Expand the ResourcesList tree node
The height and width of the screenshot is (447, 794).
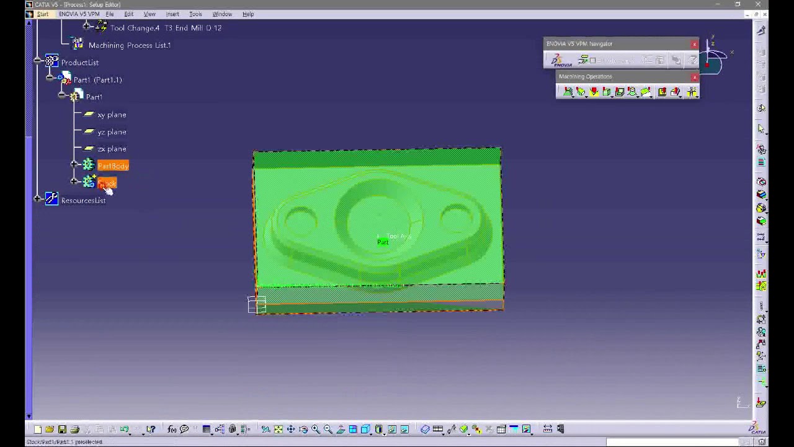(38, 199)
